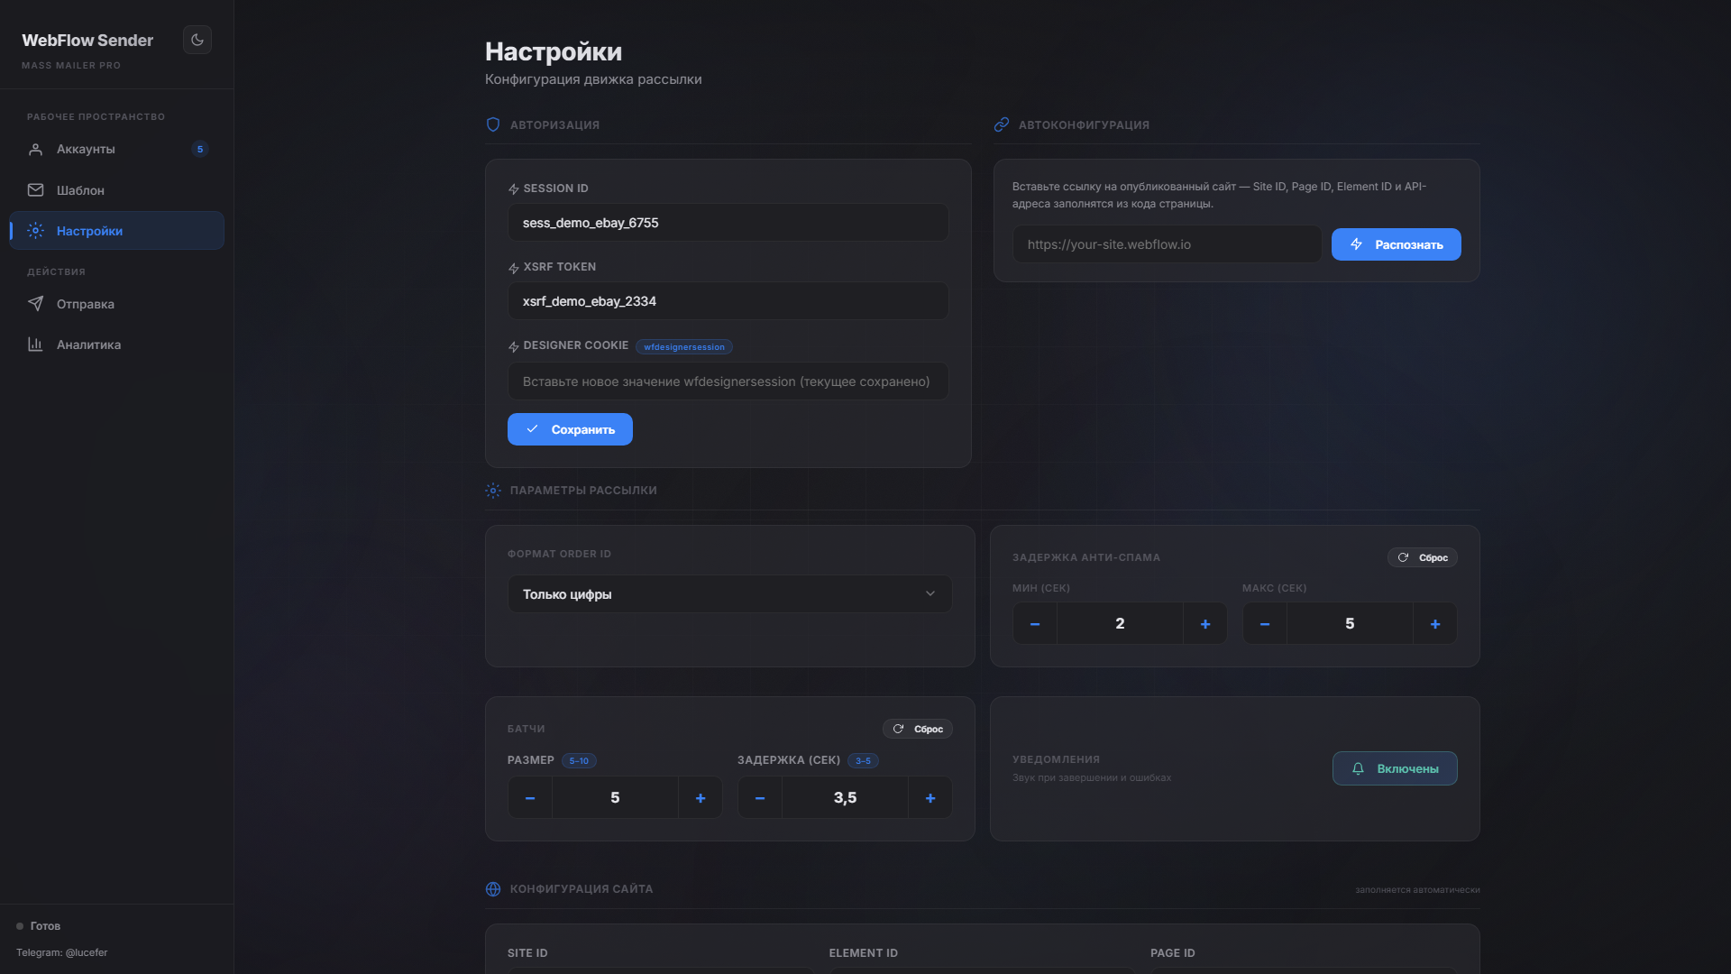Decrease anti-spam max delay with minus
This screenshot has width=1731, height=974.
point(1264,624)
